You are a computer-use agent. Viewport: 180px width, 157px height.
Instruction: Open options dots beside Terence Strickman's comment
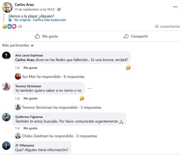pos(90,88)
